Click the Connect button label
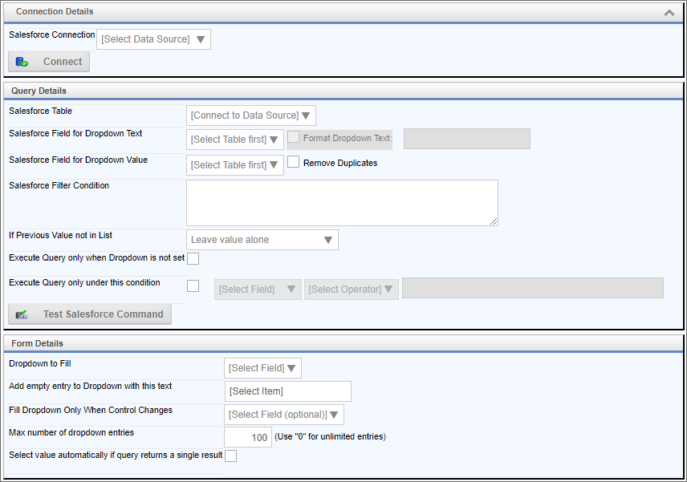 coord(63,62)
